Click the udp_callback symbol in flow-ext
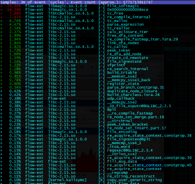The height and width of the screenshot is (184, 195). pyautogui.click(x=121, y=99)
